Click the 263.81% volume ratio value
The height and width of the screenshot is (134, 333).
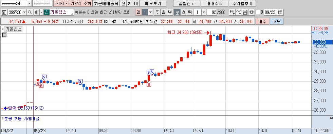click(x=95, y=22)
